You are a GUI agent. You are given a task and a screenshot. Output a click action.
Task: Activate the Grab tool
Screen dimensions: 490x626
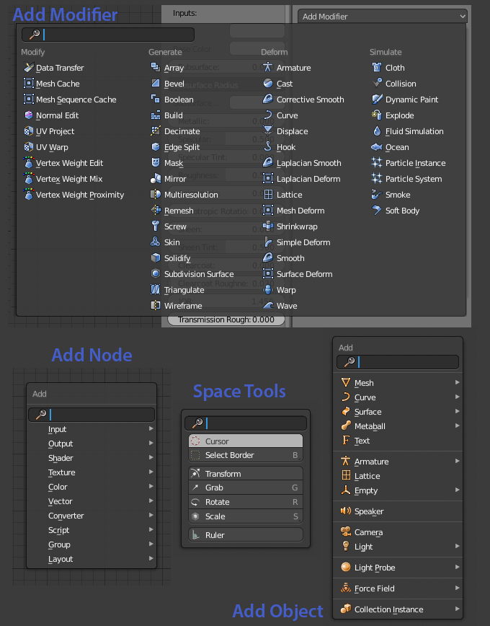[246, 487]
